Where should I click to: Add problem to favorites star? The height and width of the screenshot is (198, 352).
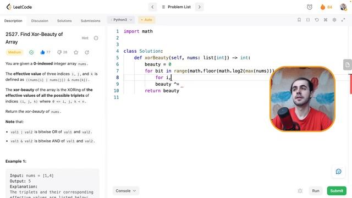click(x=76, y=52)
